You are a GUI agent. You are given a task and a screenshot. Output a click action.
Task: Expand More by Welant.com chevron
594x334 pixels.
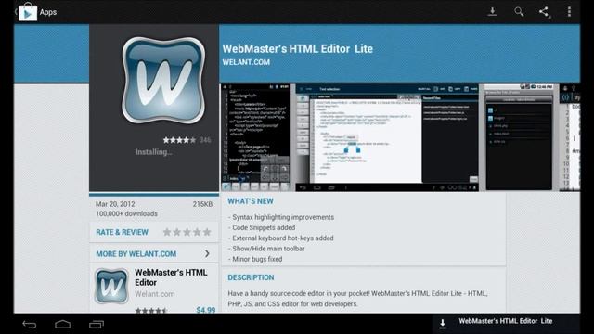point(207,253)
